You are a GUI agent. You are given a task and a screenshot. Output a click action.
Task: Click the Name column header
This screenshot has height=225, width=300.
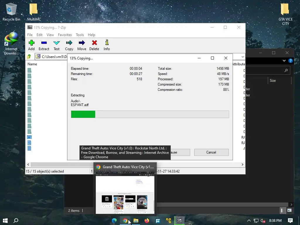click(32, 64)
